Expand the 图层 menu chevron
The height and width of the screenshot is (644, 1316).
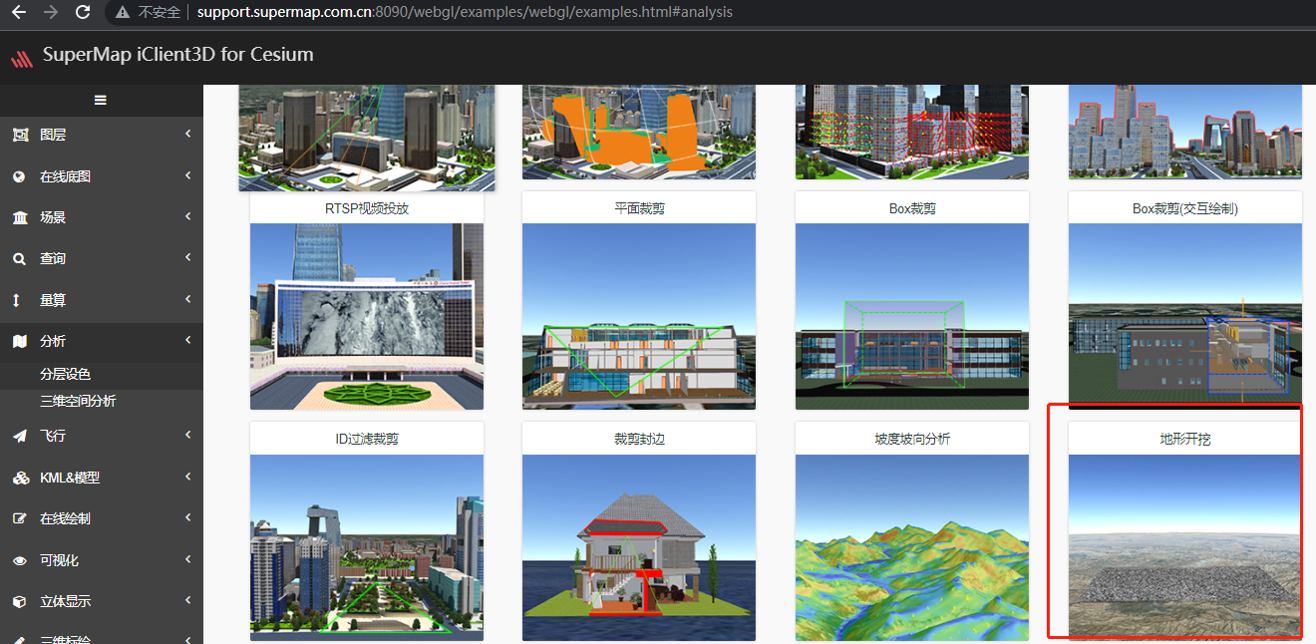click(x=187, y=134)
